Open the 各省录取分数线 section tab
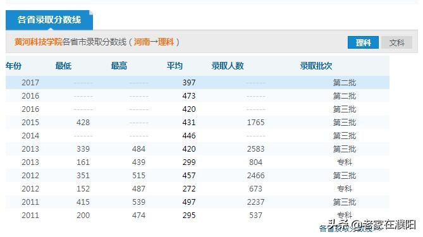 point(49,20)
